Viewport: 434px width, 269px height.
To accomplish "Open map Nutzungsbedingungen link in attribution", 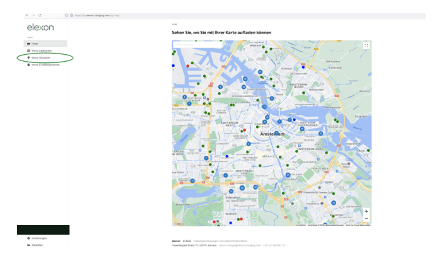I will [x=334, y=225].
